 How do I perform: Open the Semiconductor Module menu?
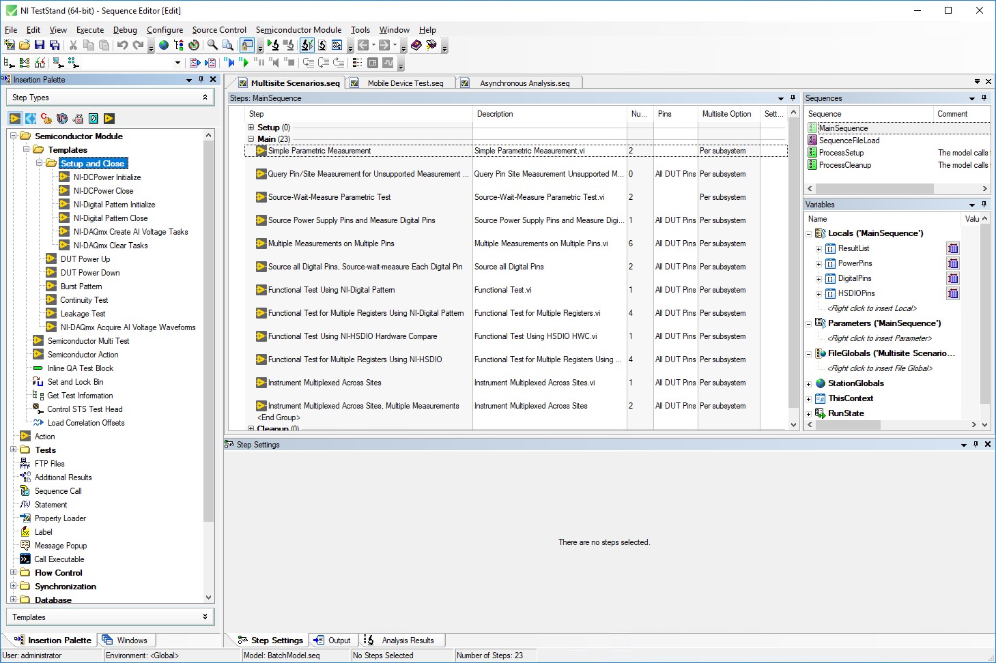coord(298,29)
